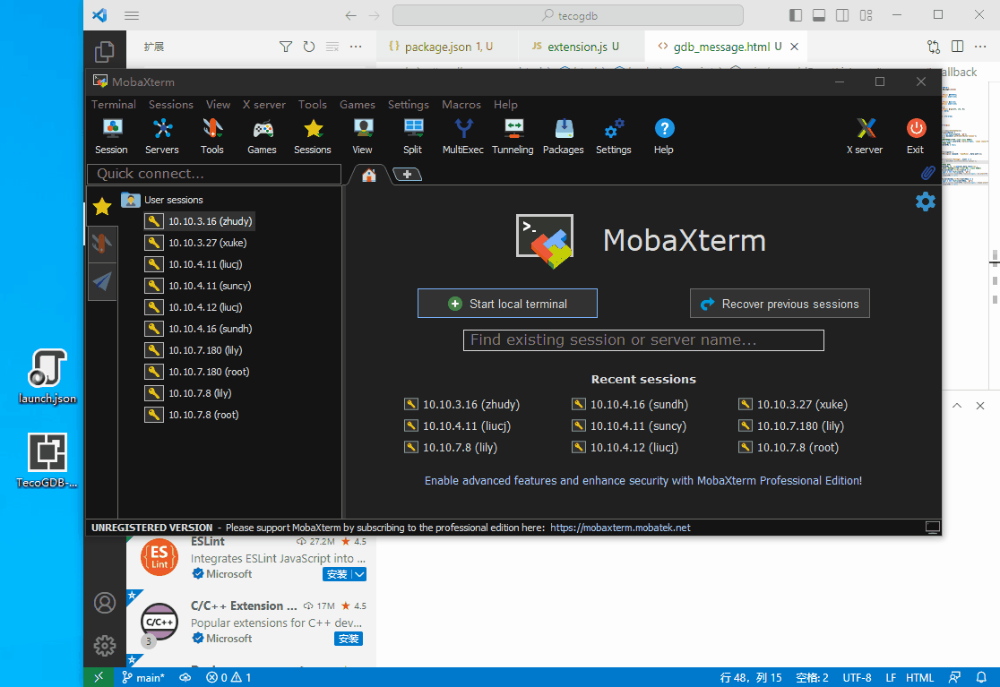1000x687 pixels.
Task: Open the TecoGDB desktop icon
Action: coord(47,460)
